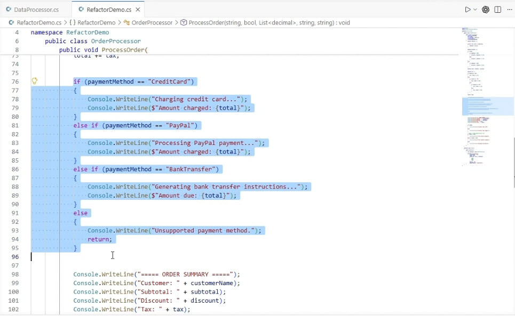Close the RefactorDemo.cs tab

click(138, 10)
